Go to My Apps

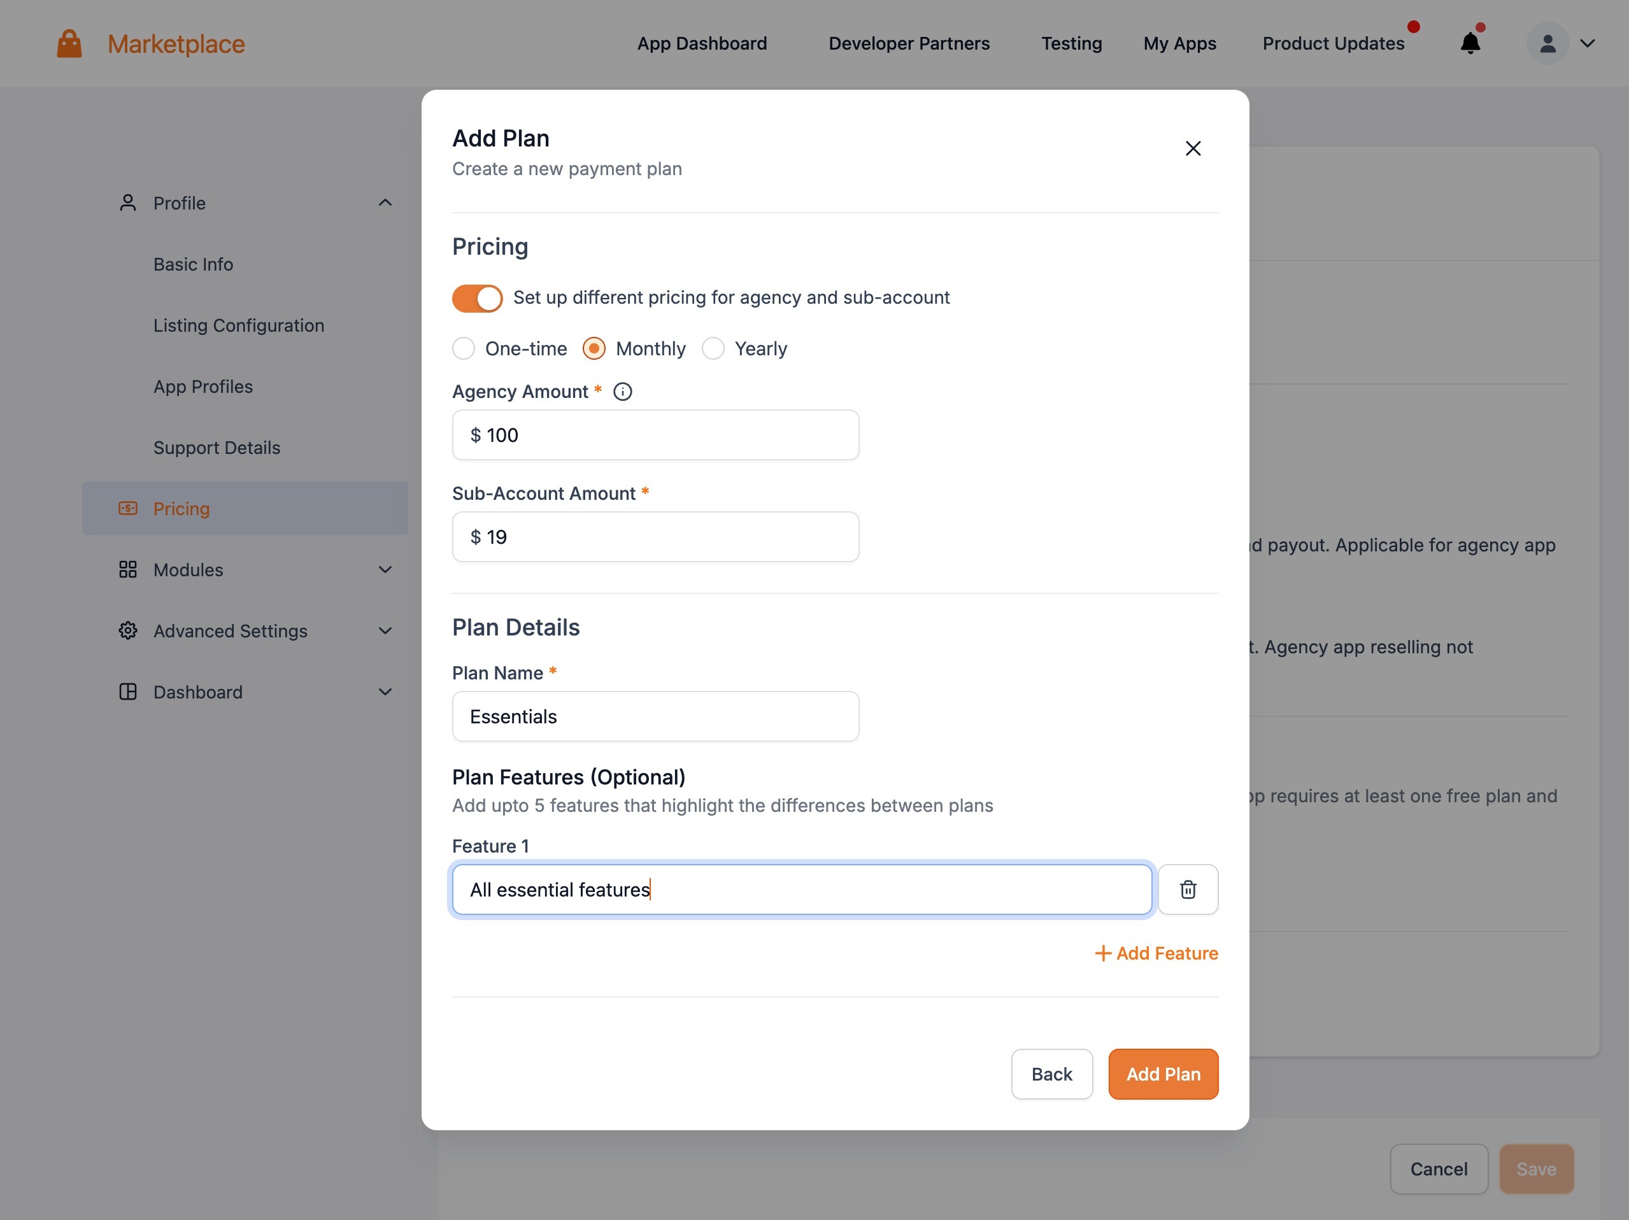coord(1179,44)
